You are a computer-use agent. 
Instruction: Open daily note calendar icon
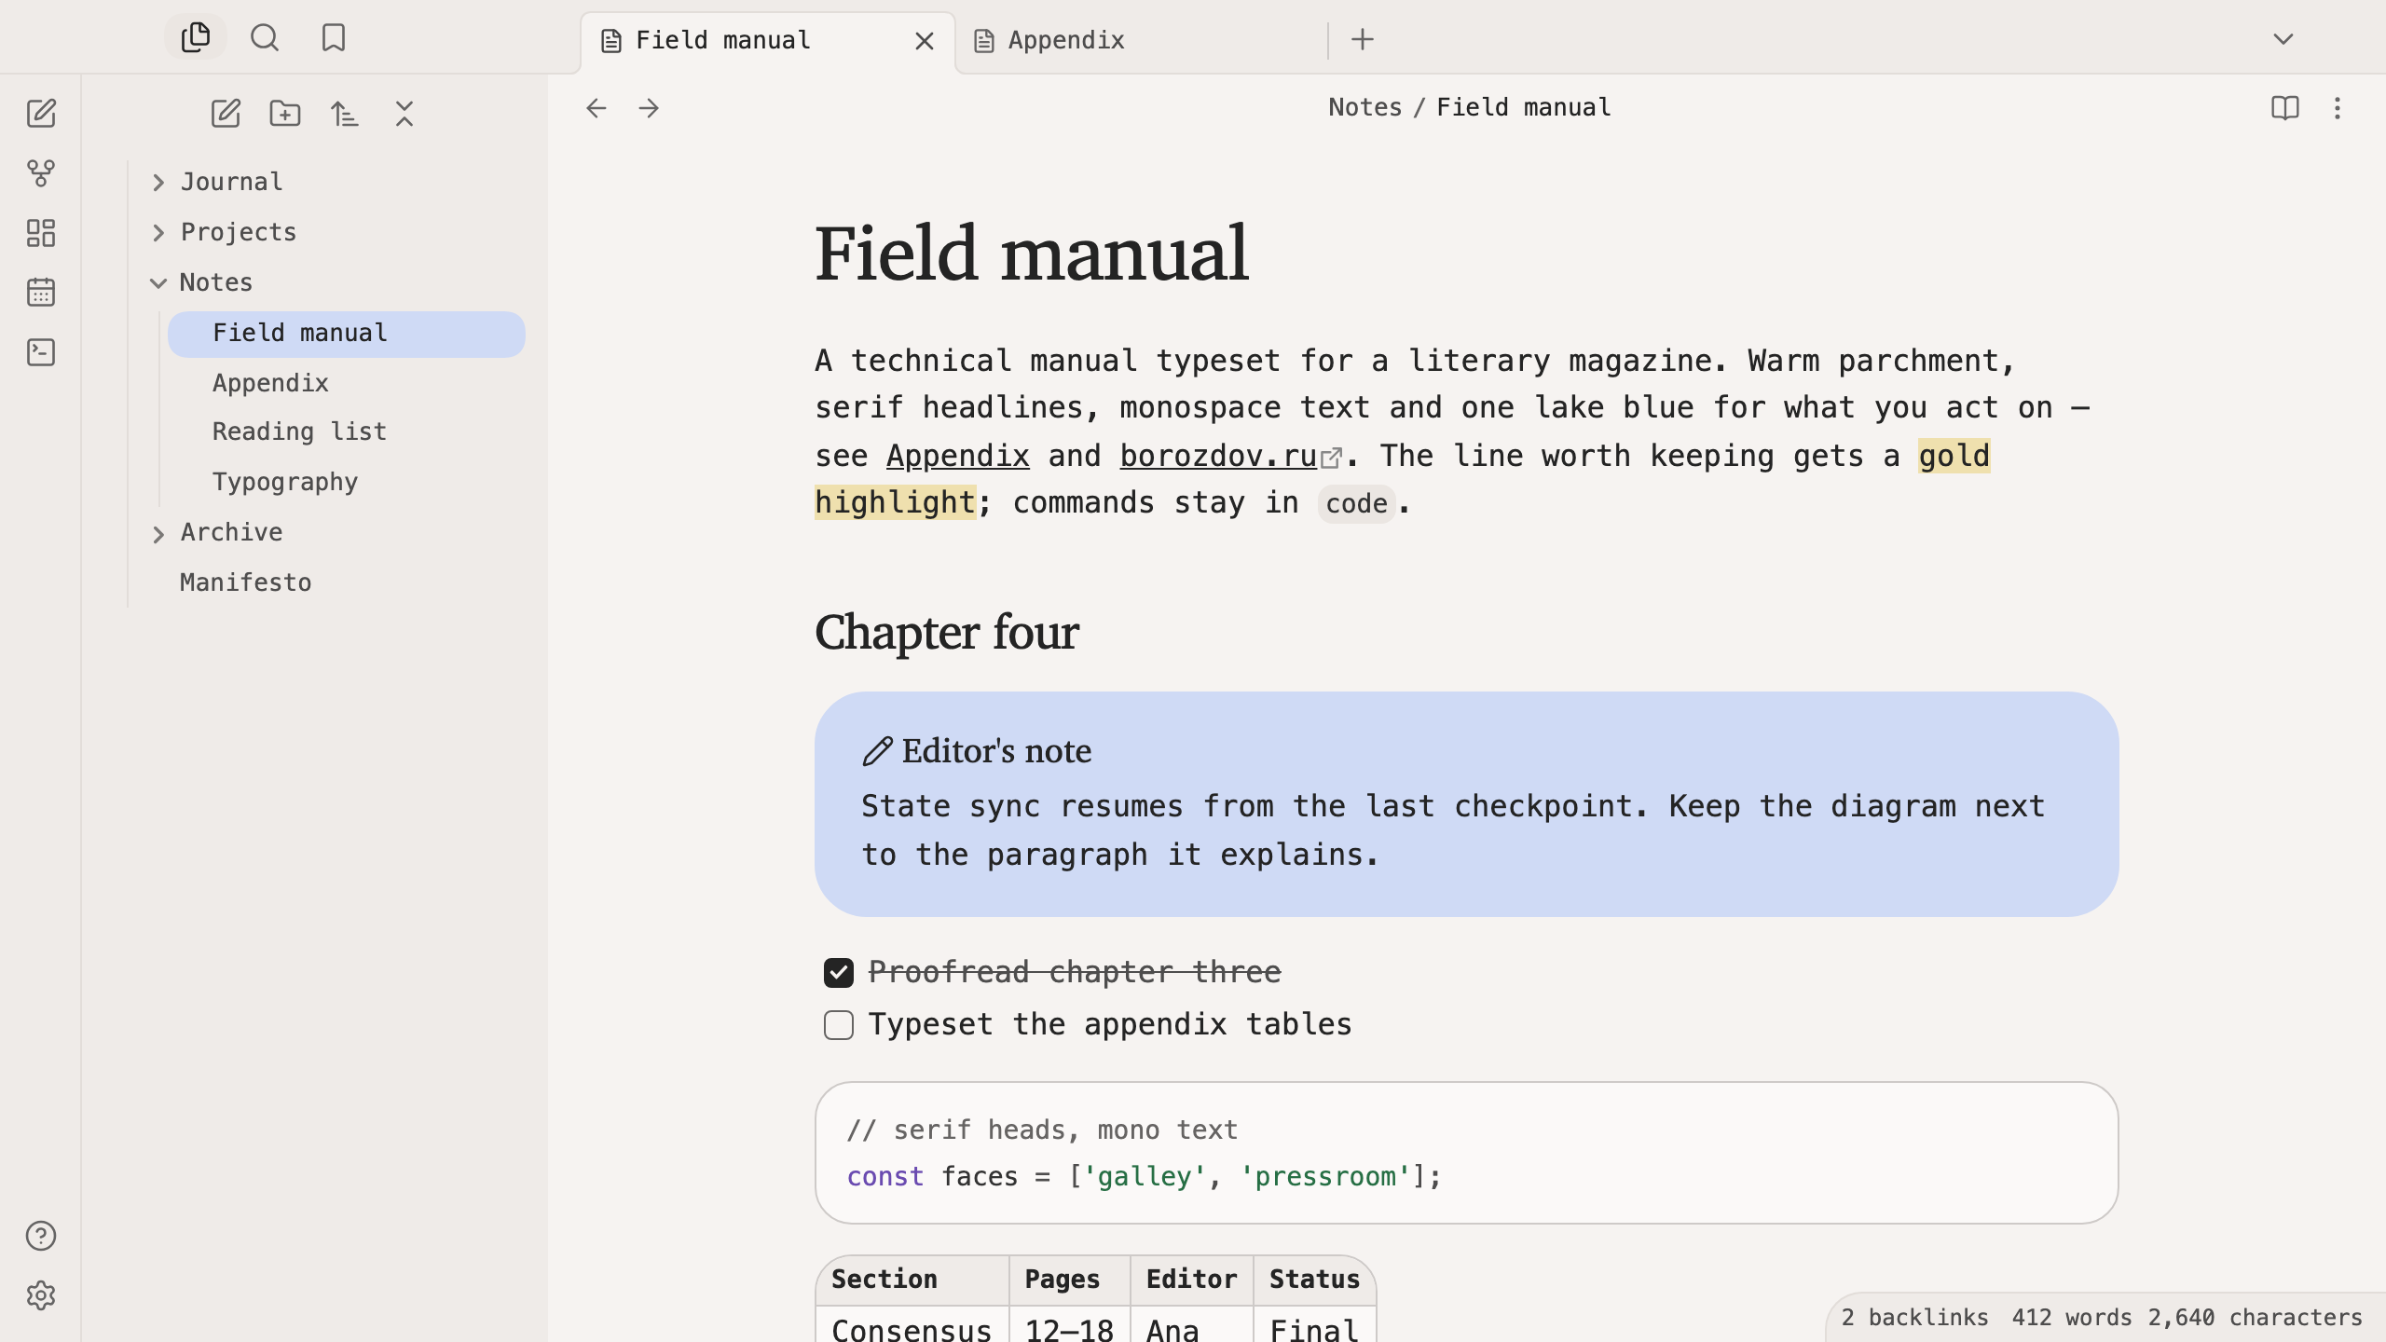[41, 293]
